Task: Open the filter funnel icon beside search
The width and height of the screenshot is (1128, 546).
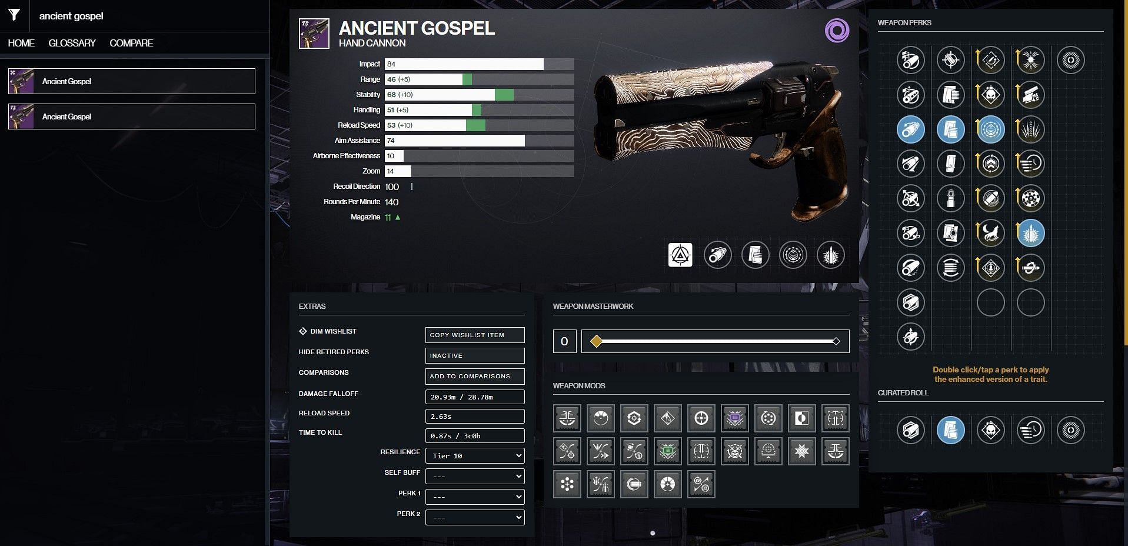Action: 14,15
